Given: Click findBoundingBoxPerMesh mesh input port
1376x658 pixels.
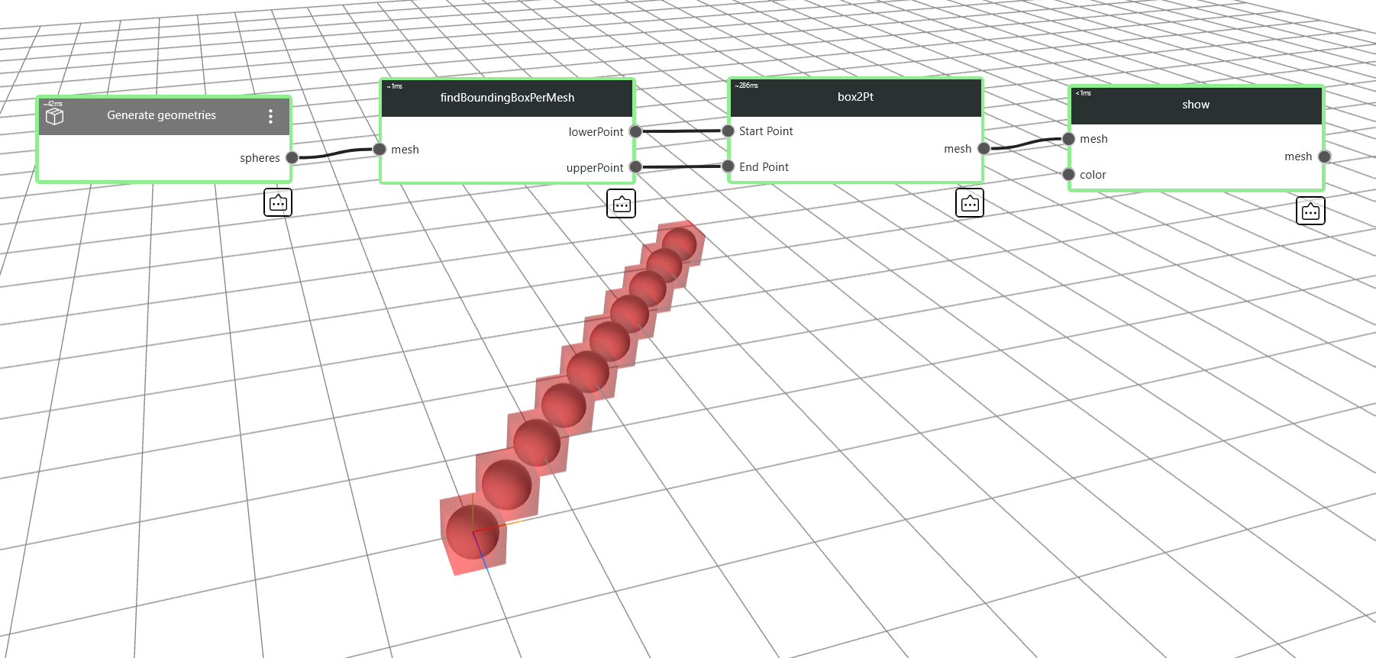Looking at the screenshot, I should pyautogui.click(x=380, y=150).
